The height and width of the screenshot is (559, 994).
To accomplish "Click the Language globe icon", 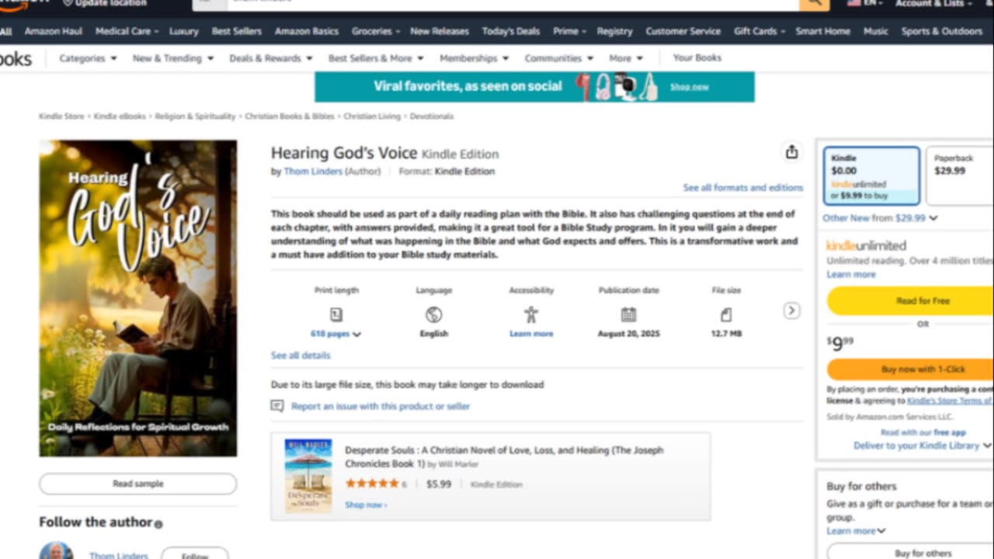I will tap(433, 314).
